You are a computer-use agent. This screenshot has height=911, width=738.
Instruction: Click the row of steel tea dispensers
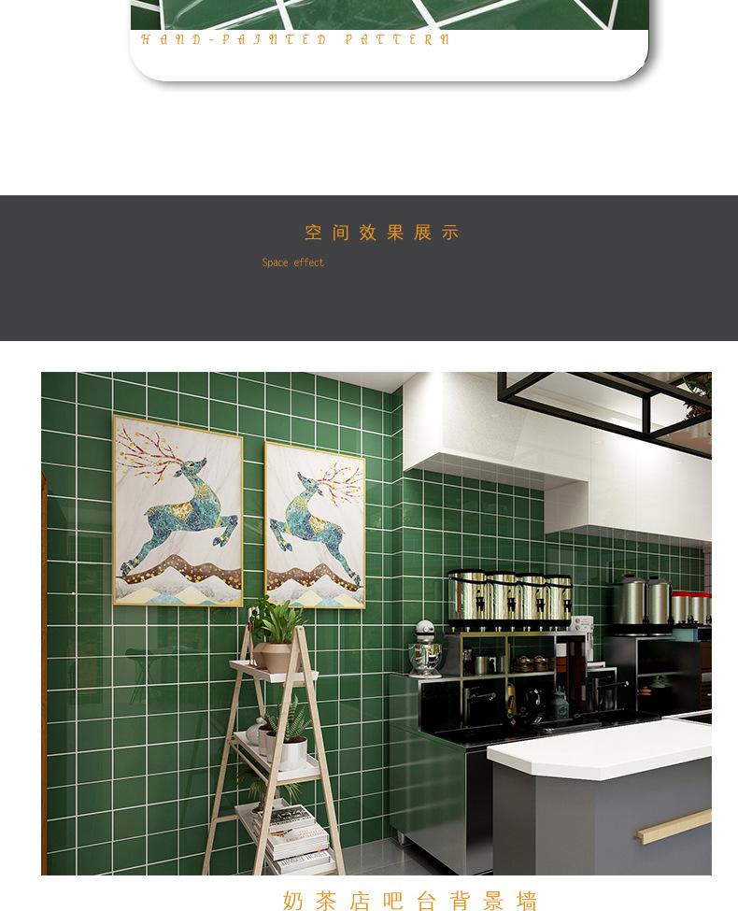510,598
